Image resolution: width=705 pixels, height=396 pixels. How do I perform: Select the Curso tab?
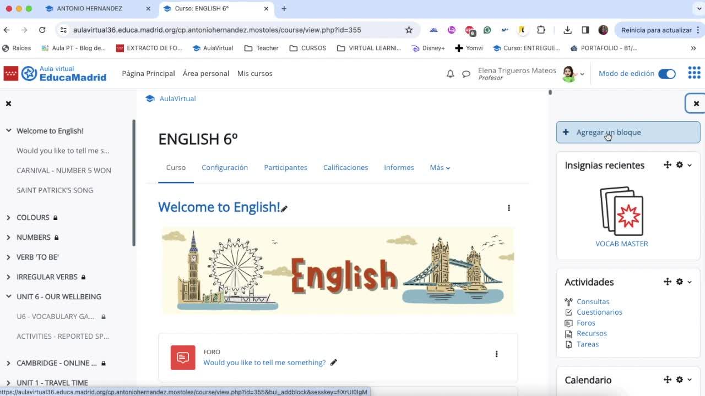(176, 167)
